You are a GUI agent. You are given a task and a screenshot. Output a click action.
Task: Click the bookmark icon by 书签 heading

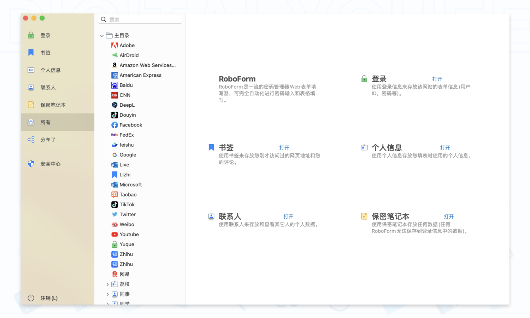coord(211,147)
